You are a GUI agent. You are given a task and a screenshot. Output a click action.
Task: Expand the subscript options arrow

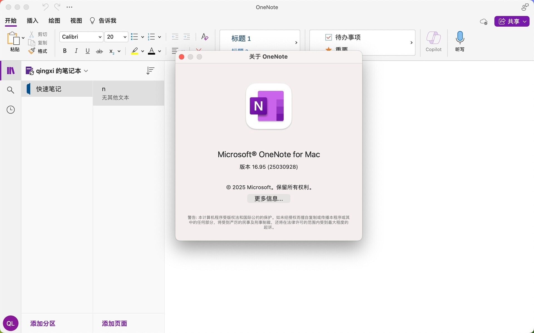119,51
